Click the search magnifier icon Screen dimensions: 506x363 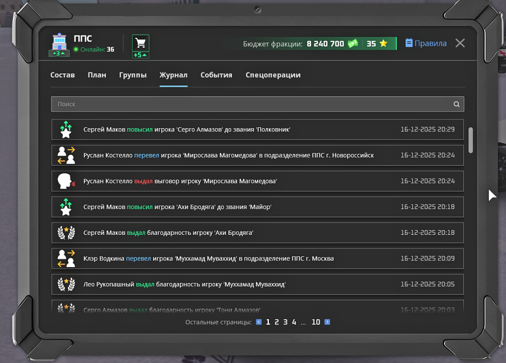click(456, 104)
